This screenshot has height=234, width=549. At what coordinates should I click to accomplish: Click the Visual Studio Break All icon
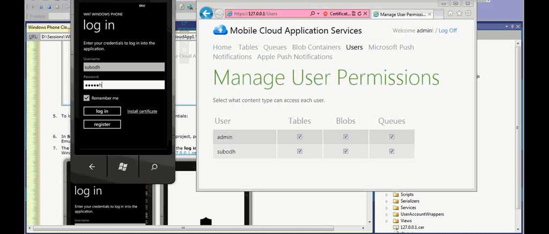[x=41, y=6]
